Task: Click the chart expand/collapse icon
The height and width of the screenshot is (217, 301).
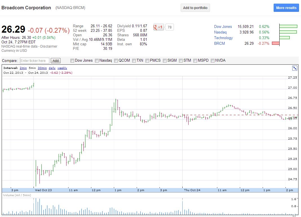Action: pos(295,68)
